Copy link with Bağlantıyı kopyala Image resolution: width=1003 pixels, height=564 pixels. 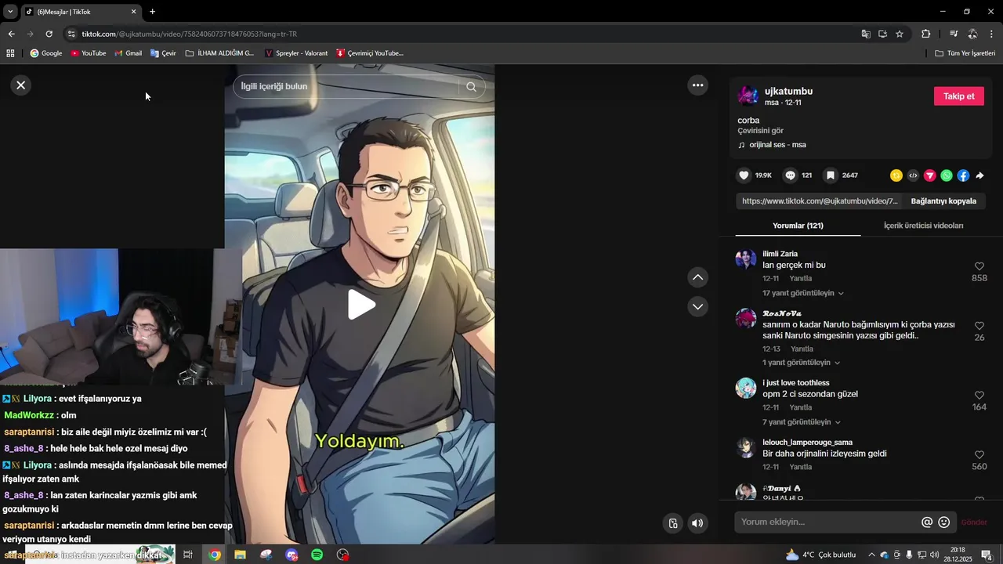[x=943, y=201]
